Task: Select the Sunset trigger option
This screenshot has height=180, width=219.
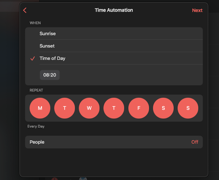Action: tap(114, 46)
